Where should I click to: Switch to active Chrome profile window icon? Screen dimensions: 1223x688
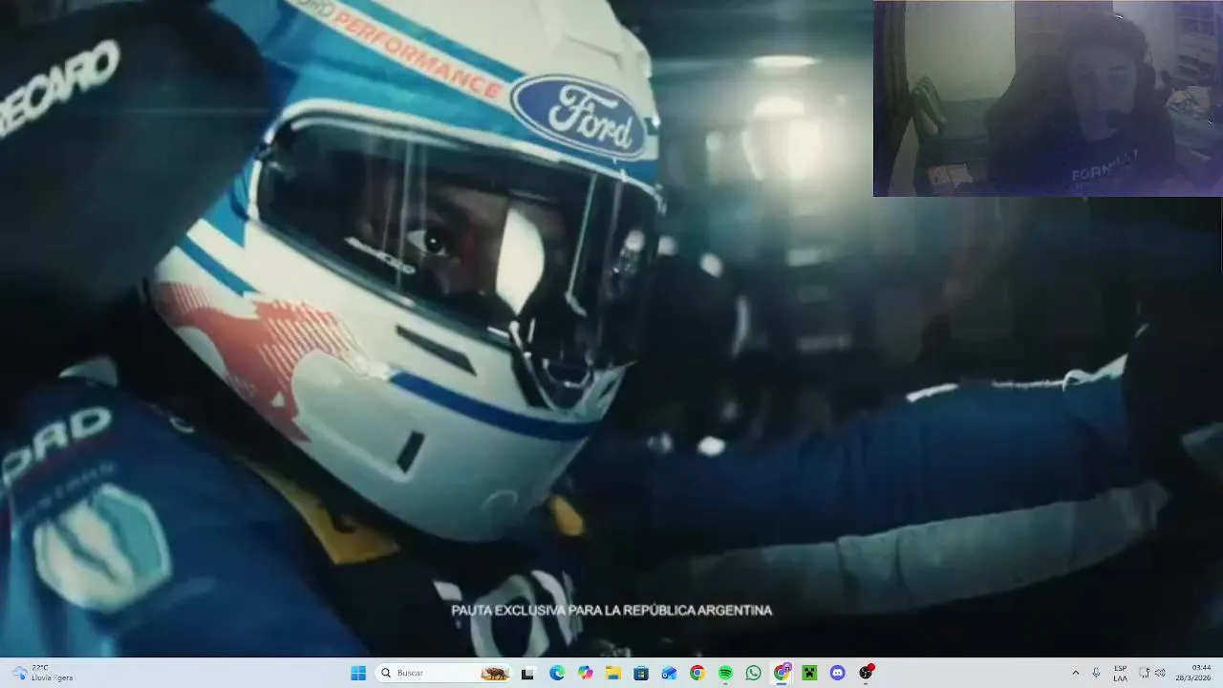pyautogui.click(x=782, y=673)
